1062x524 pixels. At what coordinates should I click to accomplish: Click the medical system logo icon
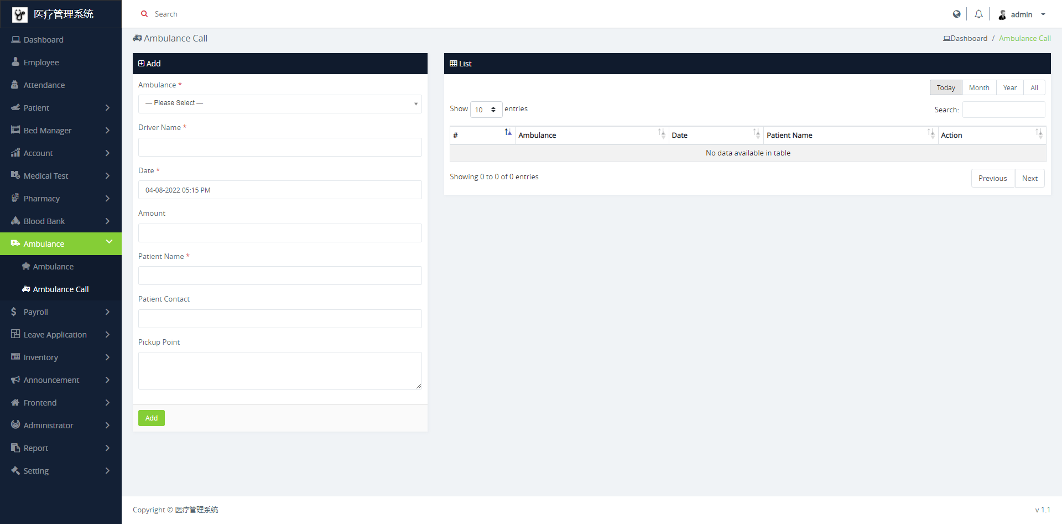click(20, 14)
